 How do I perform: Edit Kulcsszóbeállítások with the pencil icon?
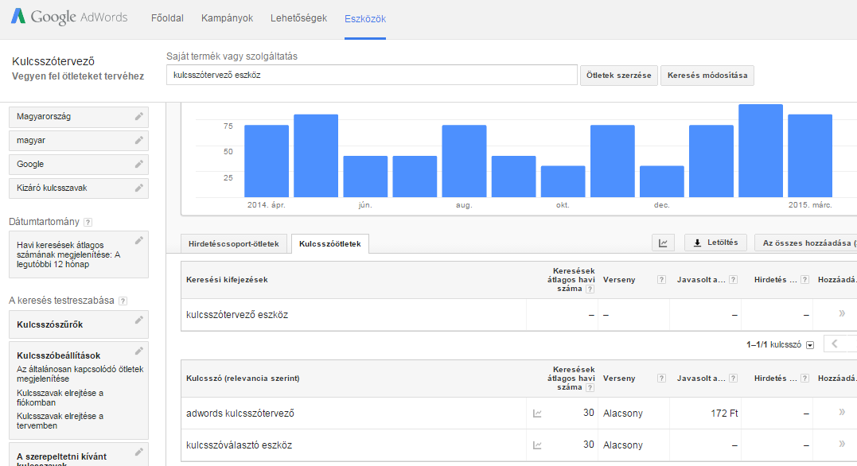(x=138, y=351)
